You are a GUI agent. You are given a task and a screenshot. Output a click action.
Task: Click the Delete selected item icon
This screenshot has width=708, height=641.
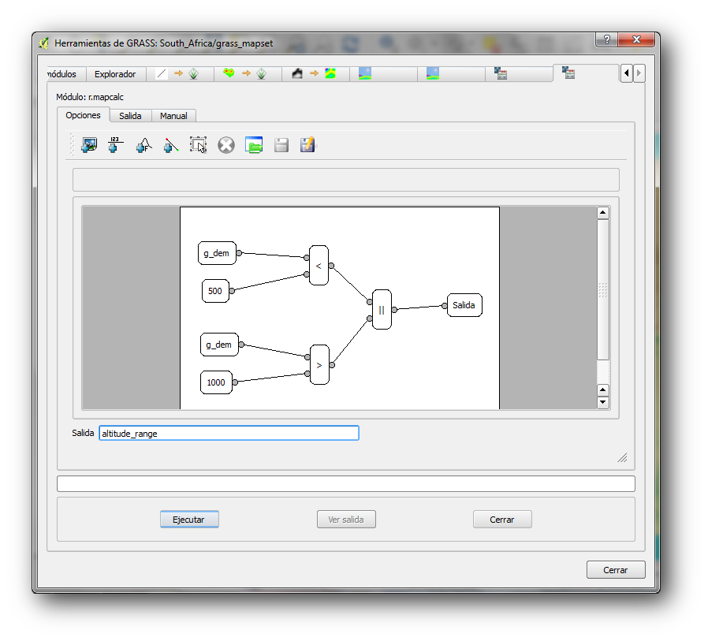tap(226, 145)
